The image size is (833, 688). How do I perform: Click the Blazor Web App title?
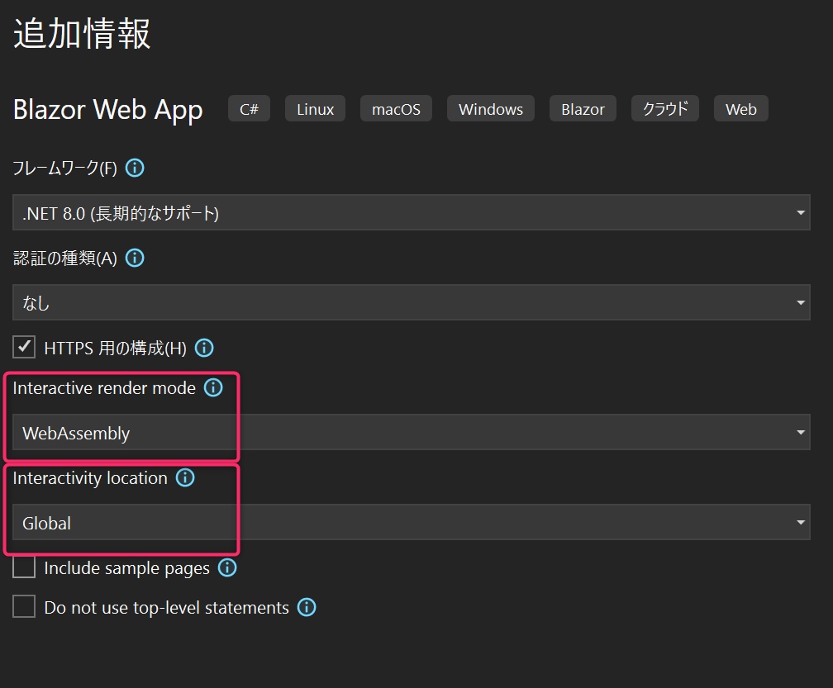[x=107, y=110]
